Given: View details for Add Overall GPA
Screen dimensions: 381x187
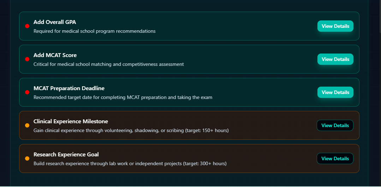Looking at the screenshot, I should click(x=335, y=26).
